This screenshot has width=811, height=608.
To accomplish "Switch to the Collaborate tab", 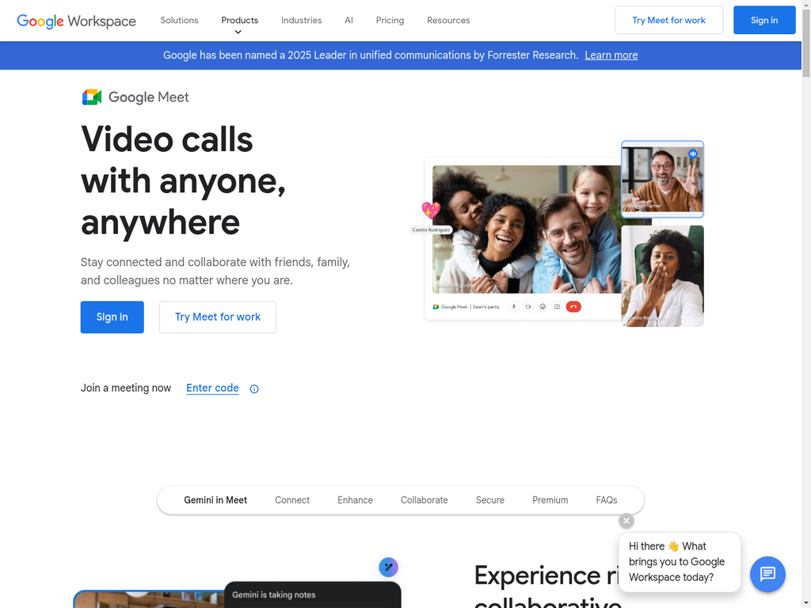I will [x=425, y=500].
